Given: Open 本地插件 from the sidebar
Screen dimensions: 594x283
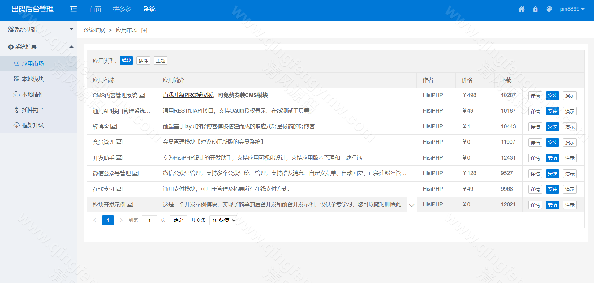Looking at the screenshot, I should tap(33, 94).
